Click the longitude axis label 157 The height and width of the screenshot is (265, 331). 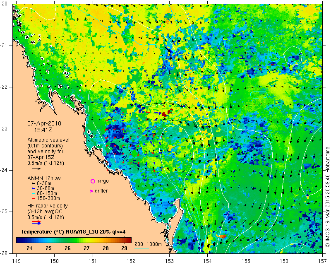322,261
